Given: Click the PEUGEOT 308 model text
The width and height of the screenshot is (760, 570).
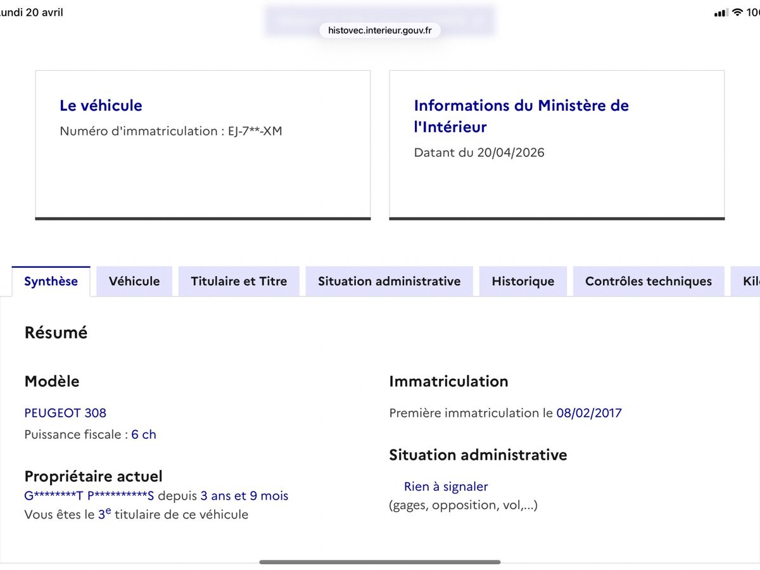Looking at the screenshot, I should [x=65, y=413].
